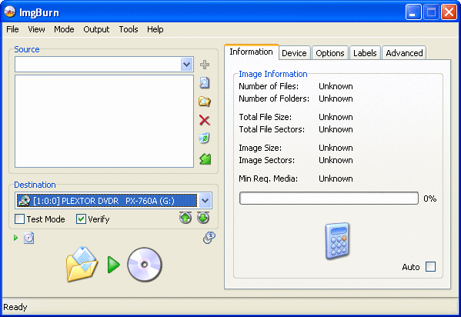Switch to the Information tab
The image size is (461, 317).
pyautogui.click(x=252, y=52)
